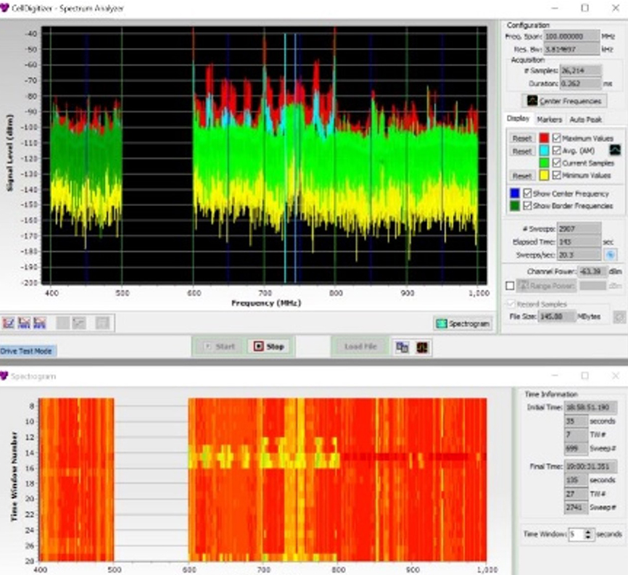The image size is (628, 575).
Task: Click the Freq. Span value field
Action: pos(571,36)
